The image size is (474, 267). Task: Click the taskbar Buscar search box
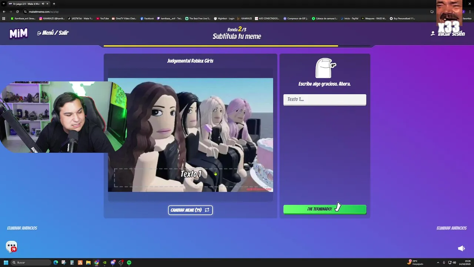tap(31, 263)
